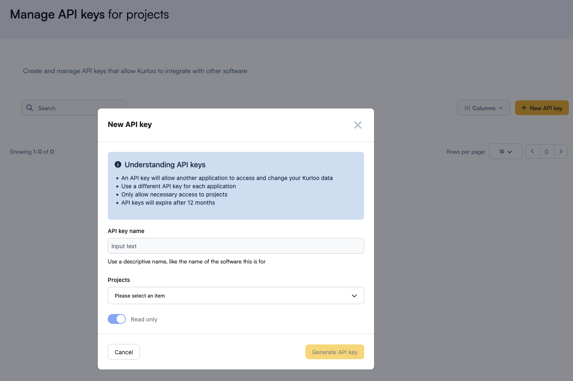The image size is (573, 381).
Task: Click the plus icon on New API key button
Action: [x=524, y=108]
